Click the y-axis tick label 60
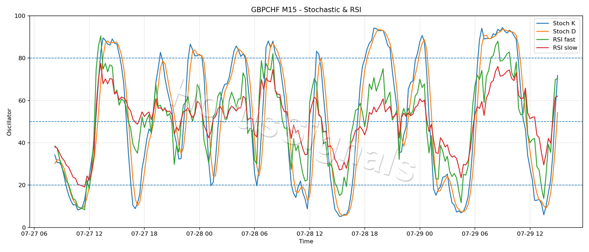The image size is (589, 252). [22, 101]
